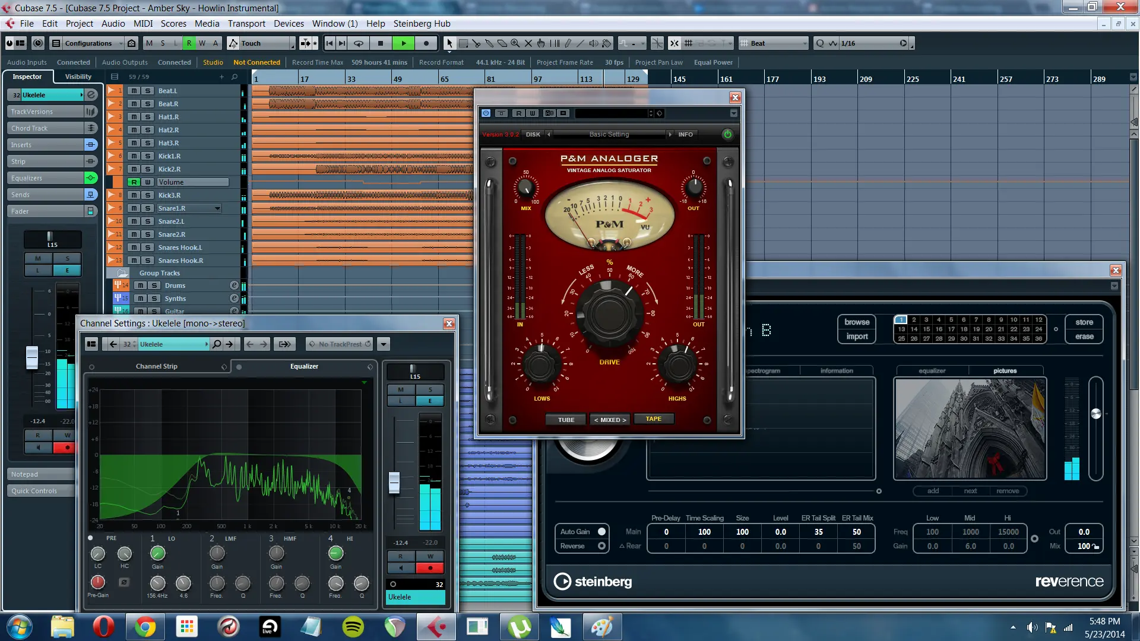Enable record on Ukelele channel strip
The image size is (1140, 641).
[430, 568]
